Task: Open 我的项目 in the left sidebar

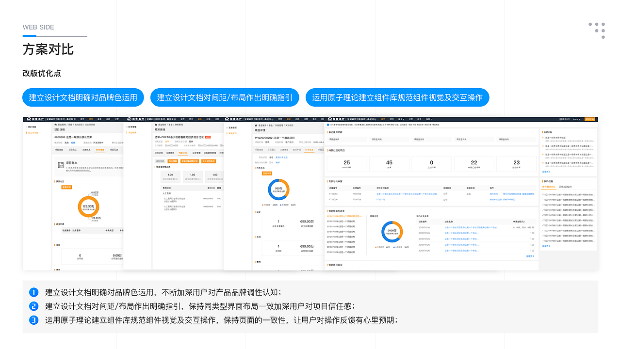Action: coord(32,127)
